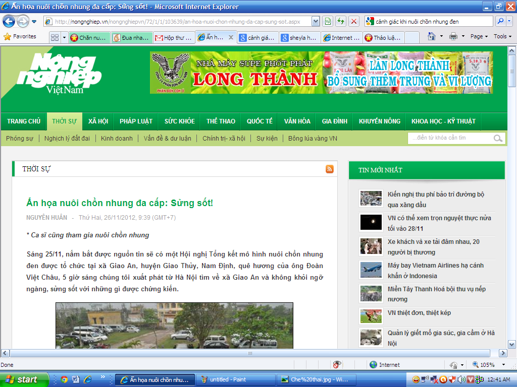The image size is (517, 387).
Task: Refresh the page with the green arrows icon
Action: point(341,21)
